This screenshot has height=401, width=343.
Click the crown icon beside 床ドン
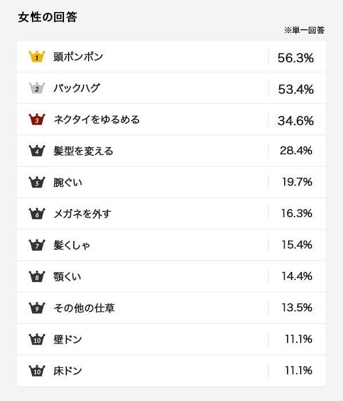37,371
